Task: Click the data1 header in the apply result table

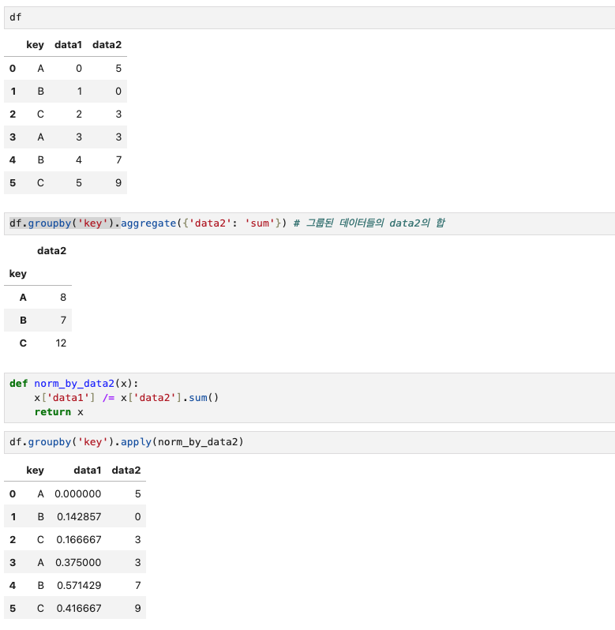Action: coord(88,470)
